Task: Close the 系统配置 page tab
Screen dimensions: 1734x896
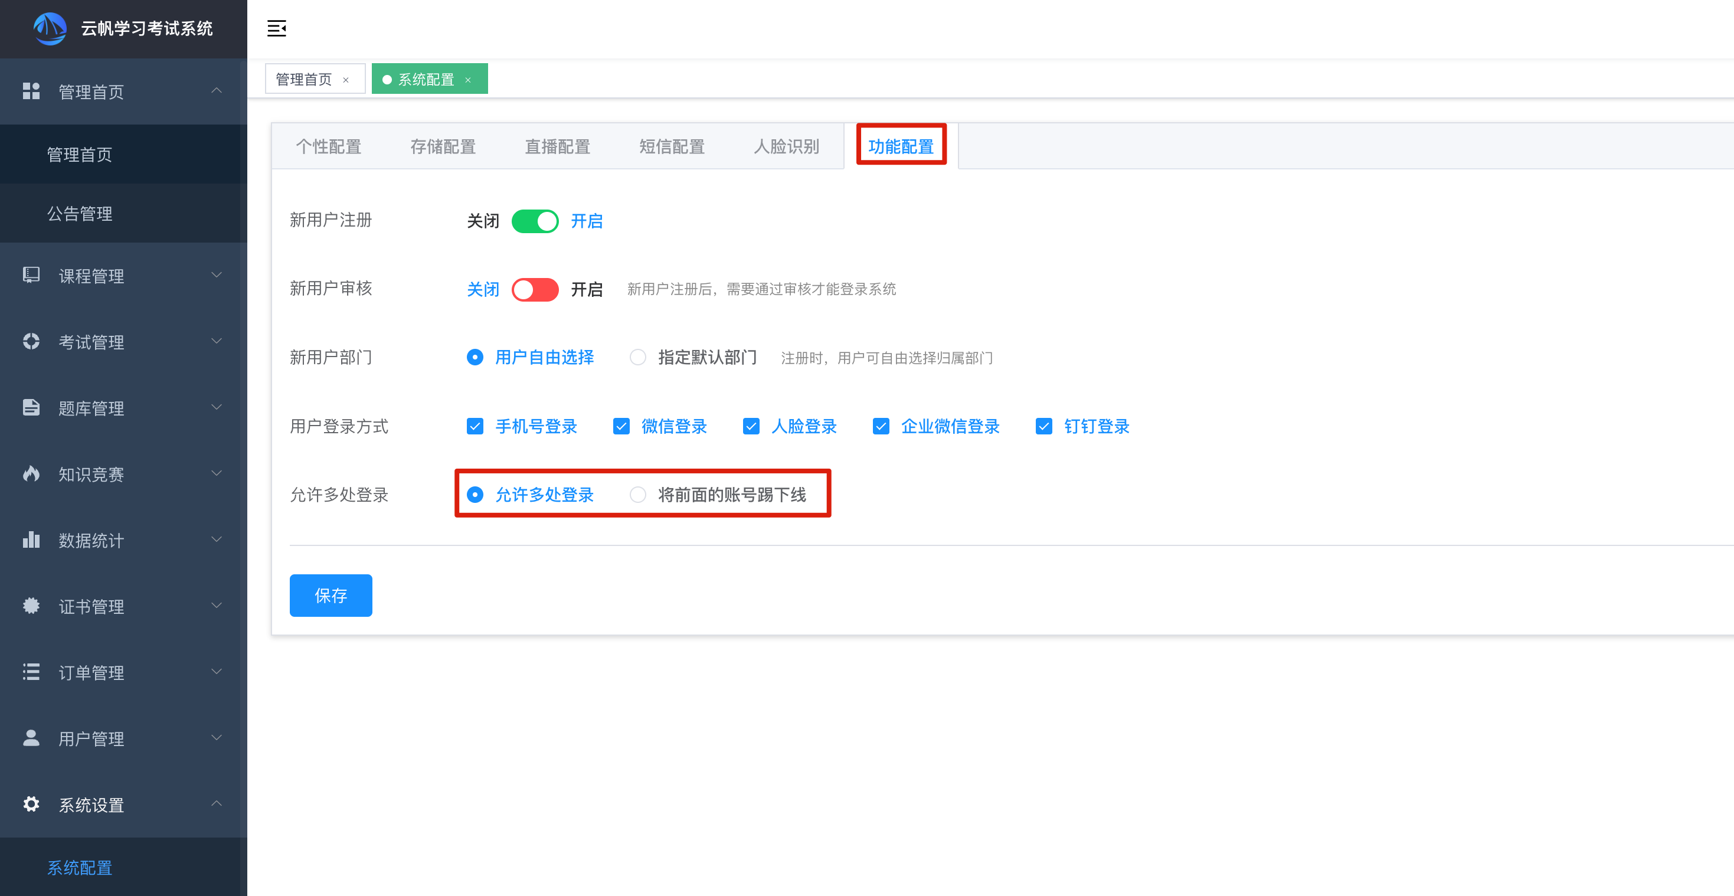Action: (x=468, y=80)
